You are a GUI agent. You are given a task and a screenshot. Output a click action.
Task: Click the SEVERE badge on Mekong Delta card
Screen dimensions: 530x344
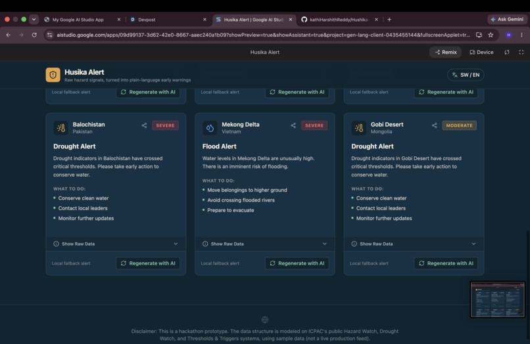point(314,125)
